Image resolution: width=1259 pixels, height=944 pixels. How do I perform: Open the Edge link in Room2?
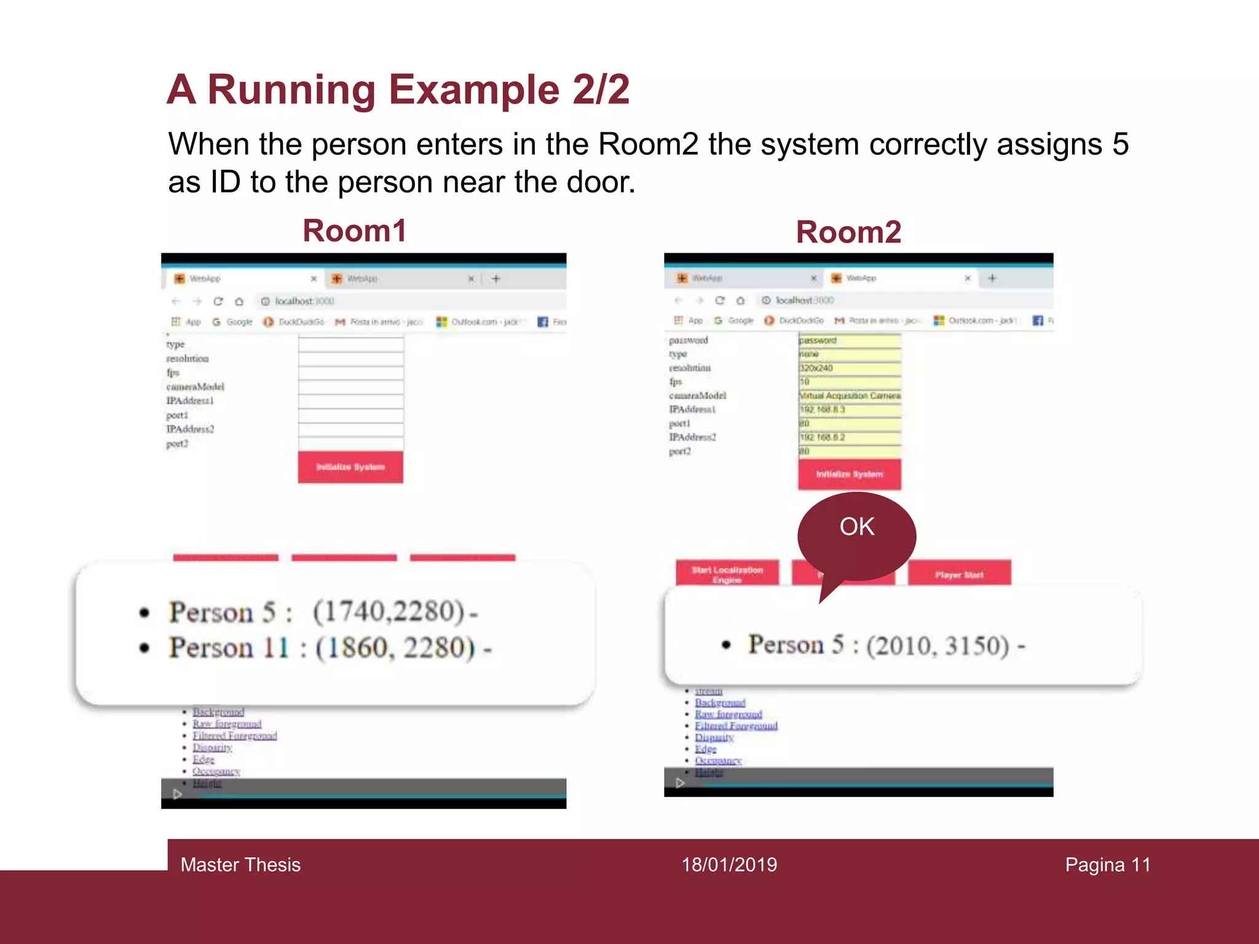(706, 749)
